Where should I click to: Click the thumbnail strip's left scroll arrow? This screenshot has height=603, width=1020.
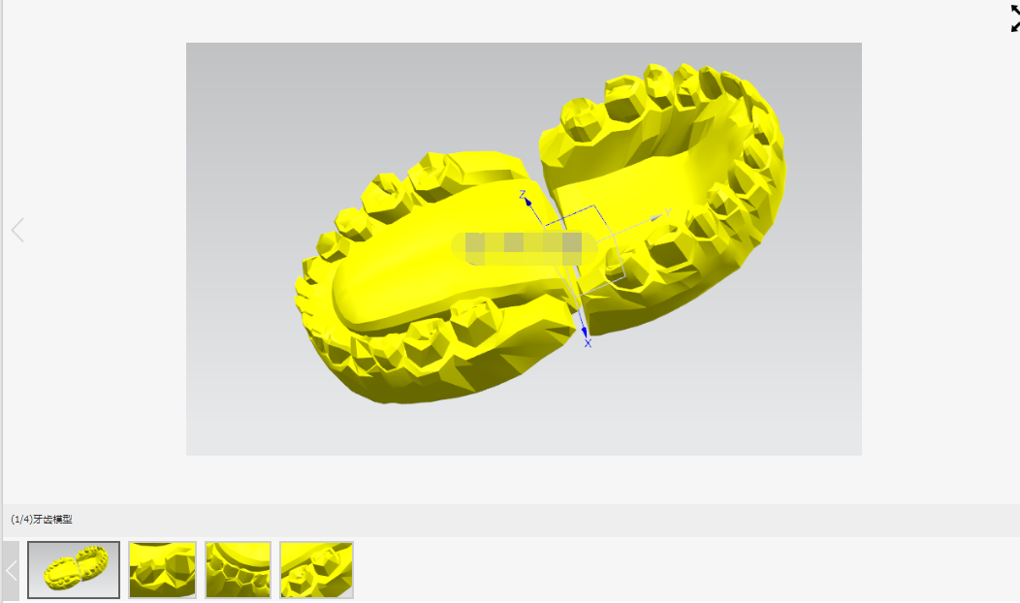point(11,570)
